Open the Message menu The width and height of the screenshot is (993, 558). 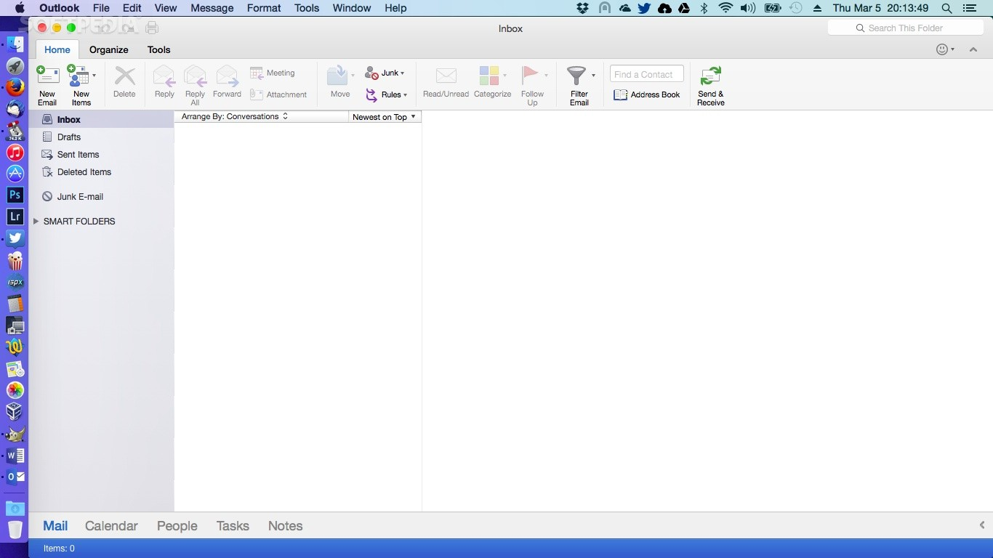[x=212, y=8]
